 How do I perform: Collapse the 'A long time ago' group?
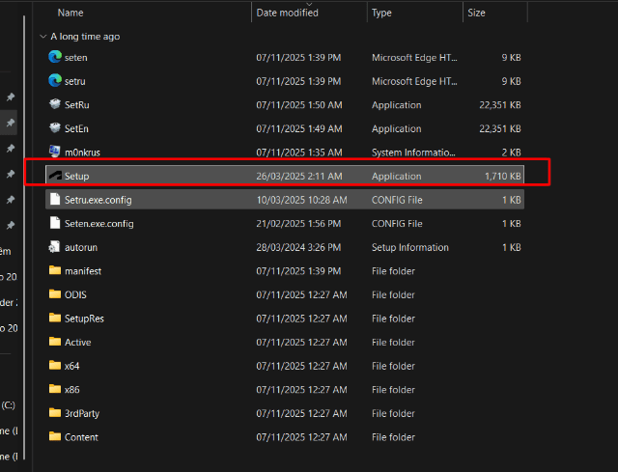pos(42,37)
